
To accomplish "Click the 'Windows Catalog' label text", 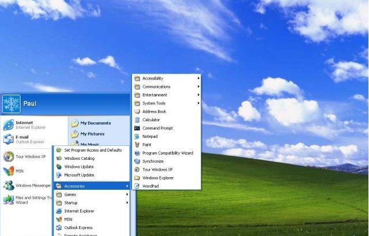I will [80, 159].
